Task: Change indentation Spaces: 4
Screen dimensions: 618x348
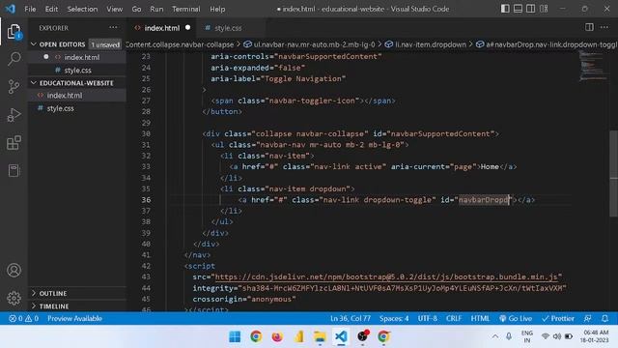Action: (x=394, y=318)
